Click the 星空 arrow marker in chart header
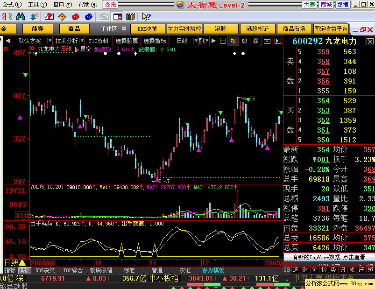Image resolution: width=375 pixels, height=289 pixels. tap(77, 49)
